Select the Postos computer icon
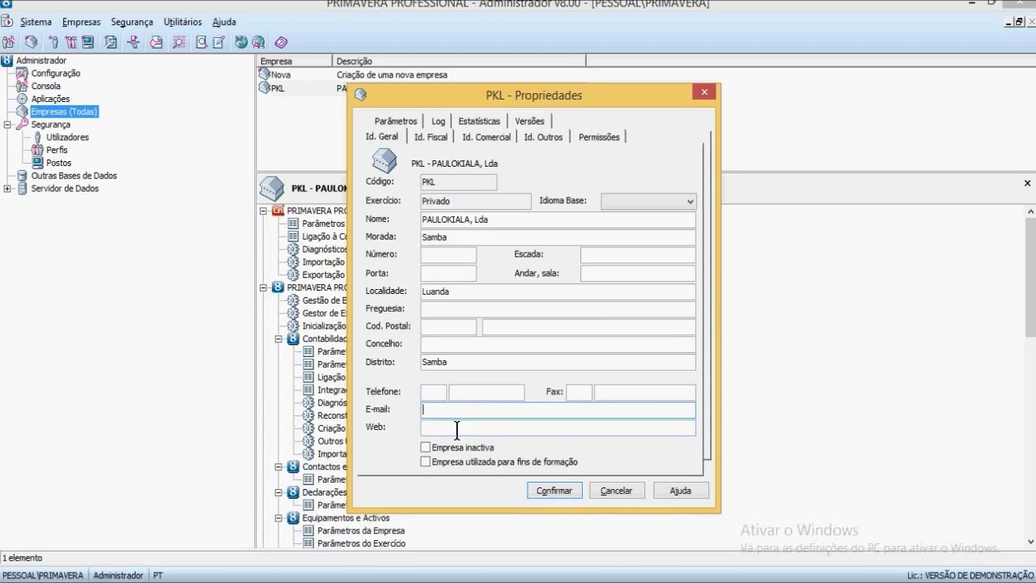Screen dimensions: 1036x583 pyautogui.click(x=37, y=163)
